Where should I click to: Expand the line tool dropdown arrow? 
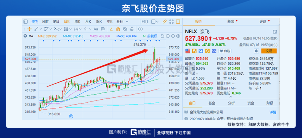coord(41,29)
